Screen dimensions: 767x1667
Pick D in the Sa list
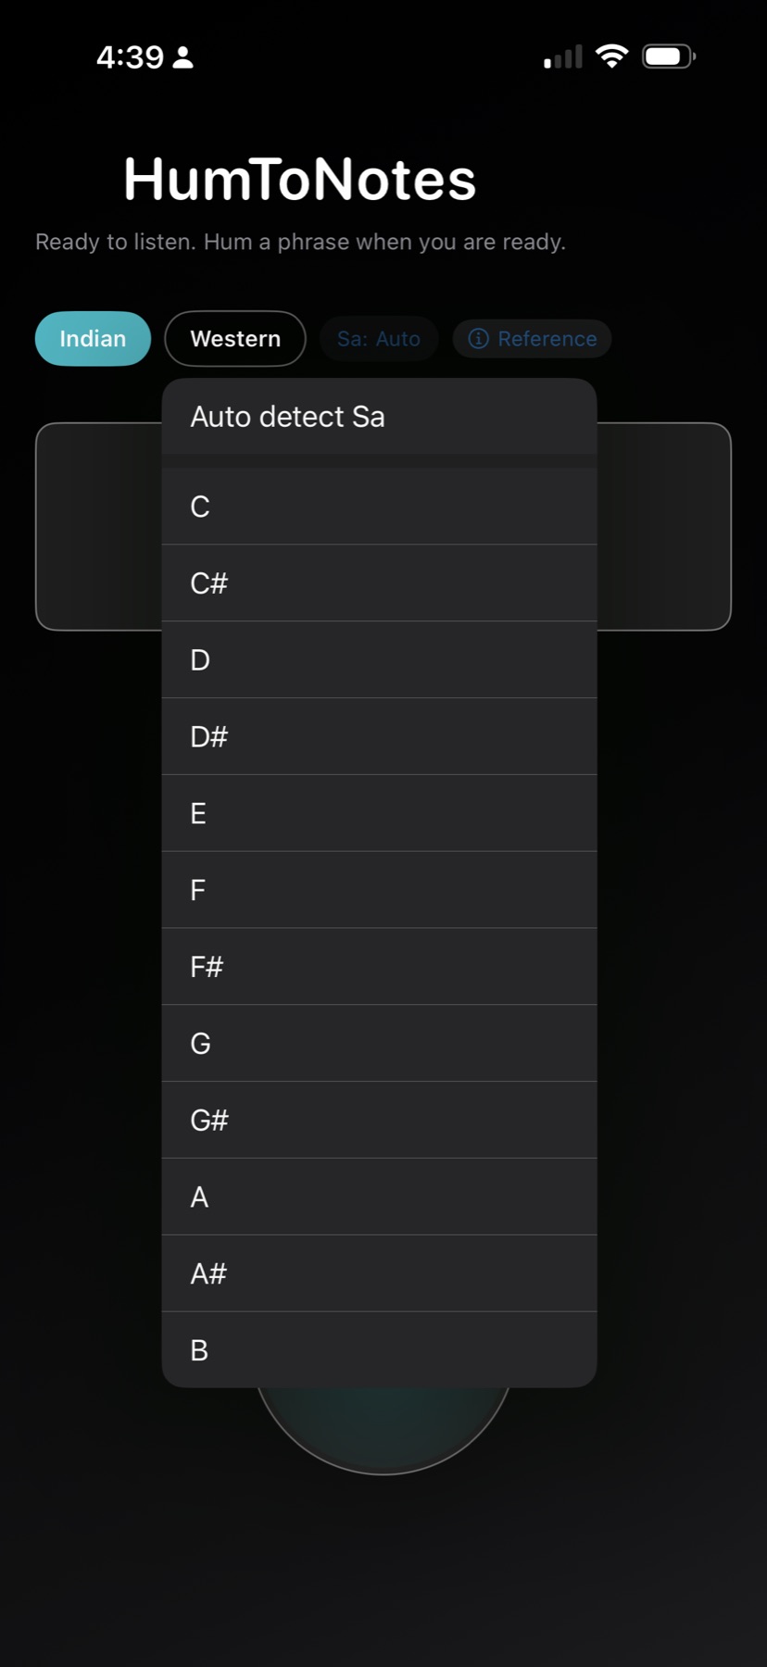tap(379, 660)
